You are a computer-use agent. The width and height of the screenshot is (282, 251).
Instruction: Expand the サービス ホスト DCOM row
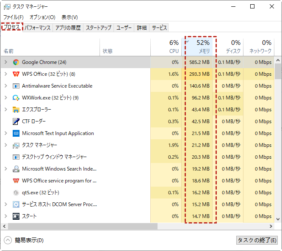click(6, 204)
